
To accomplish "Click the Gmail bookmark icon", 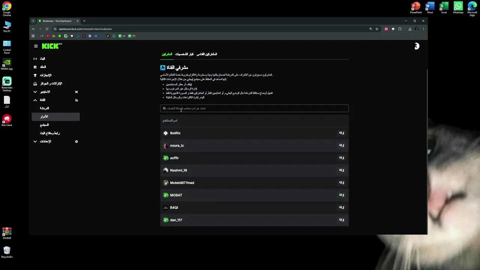I will click(x=42, y=36).
